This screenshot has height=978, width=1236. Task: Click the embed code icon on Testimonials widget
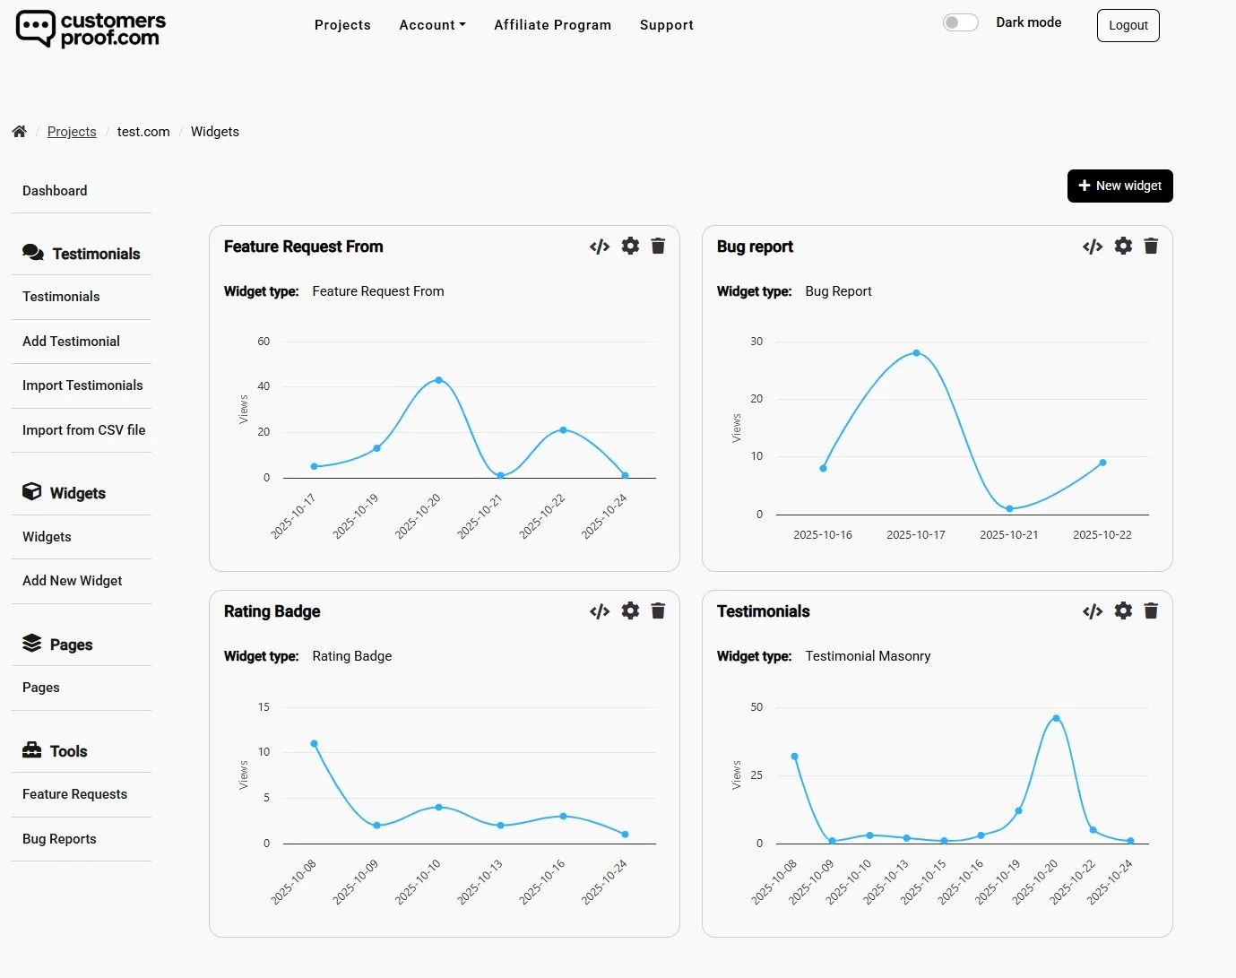pos(1092,610)
